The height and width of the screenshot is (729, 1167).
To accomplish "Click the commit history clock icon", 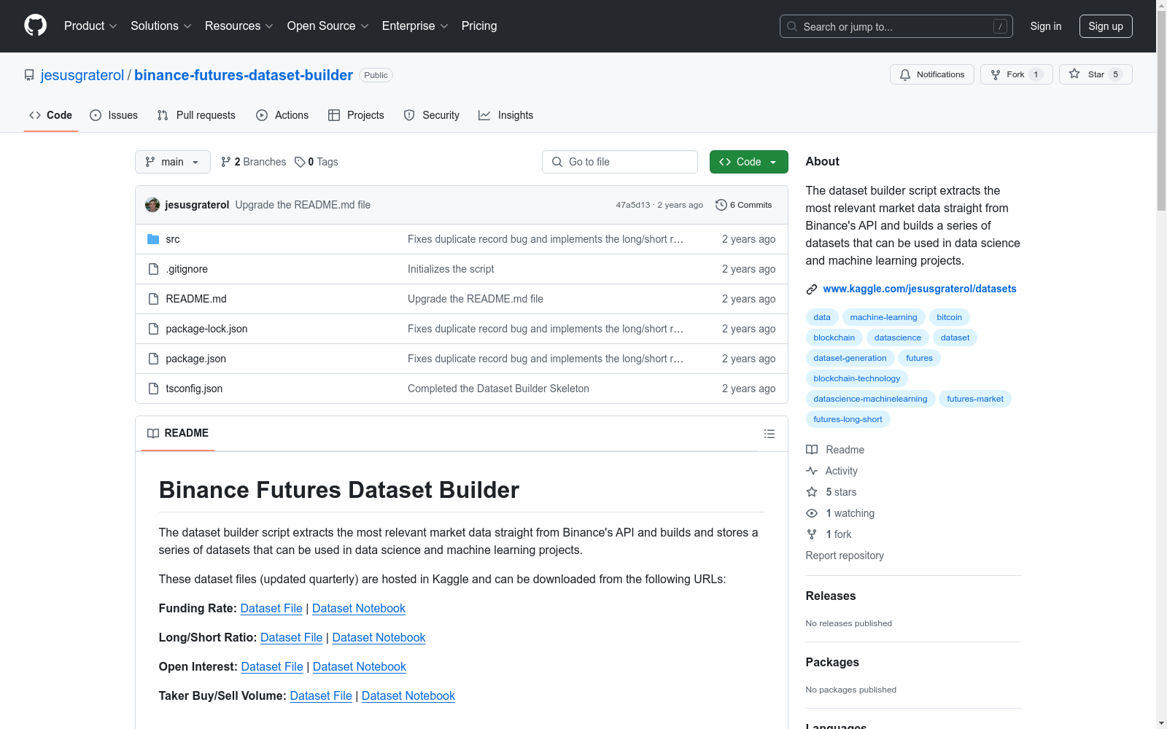I will click(721, 205).
